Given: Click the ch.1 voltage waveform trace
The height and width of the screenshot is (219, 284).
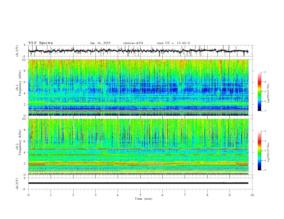Looking at the screenshot, I should coord(138,51).
